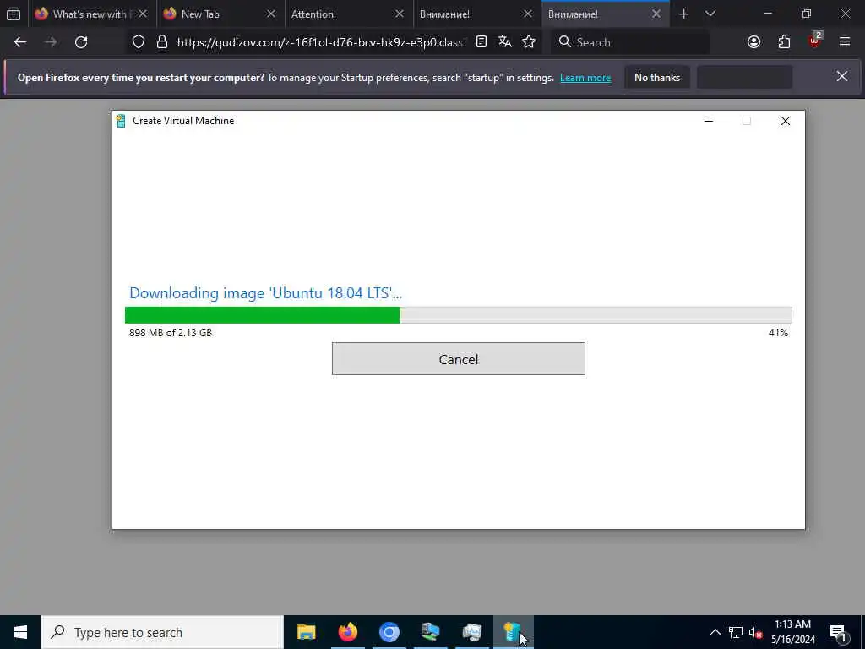The width and height of the screenshot is (865, 649).
Task: Open Firefox from the taskbar
Action: [347, 632]
